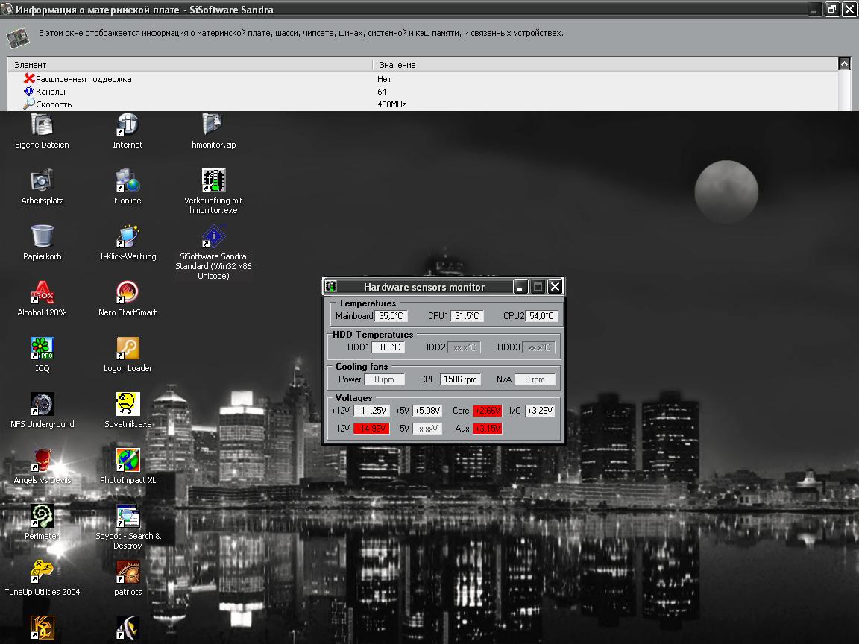Launch 1-Klick-Wartung shortcut

click(x=127, y=236)
